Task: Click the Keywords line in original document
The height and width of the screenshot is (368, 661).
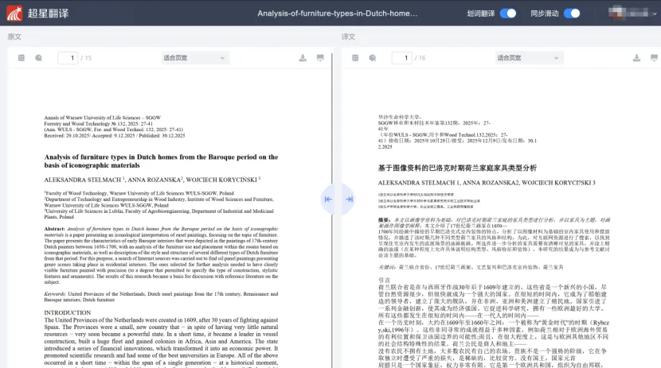Action: tap(161, 297)
